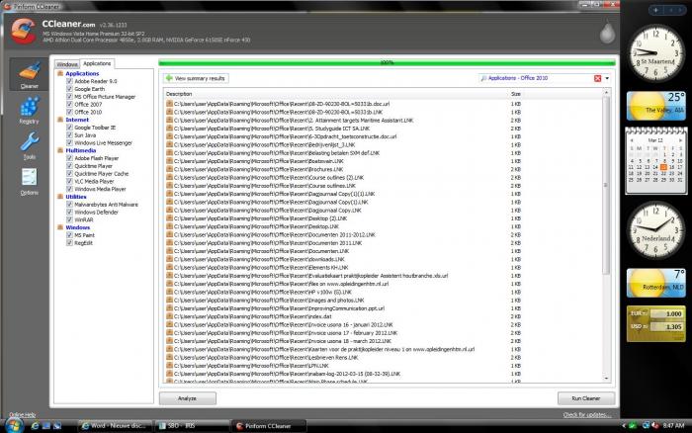
Task: Click file icon of Brochures.LNK row
Action: pos(169,169)
